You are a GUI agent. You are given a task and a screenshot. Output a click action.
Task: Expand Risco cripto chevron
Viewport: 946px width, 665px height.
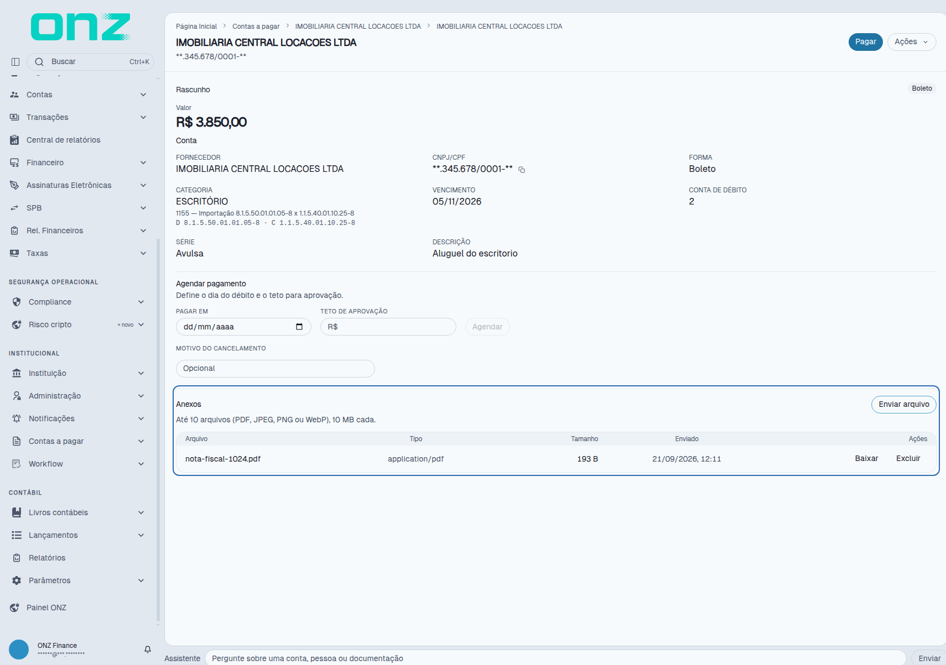point(141,324)
